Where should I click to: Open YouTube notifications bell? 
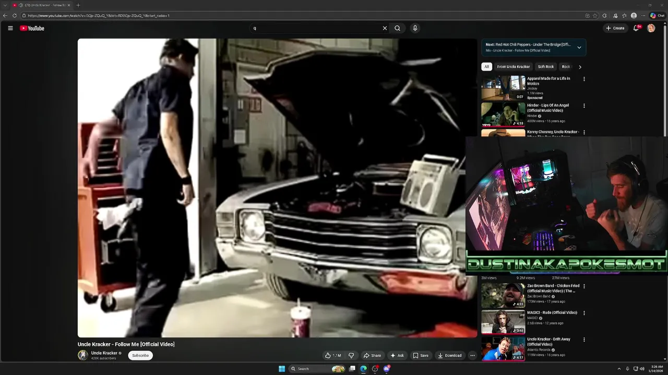(x=636, y=28)
